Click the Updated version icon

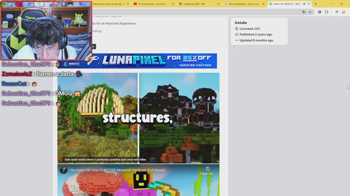(237, 40)
